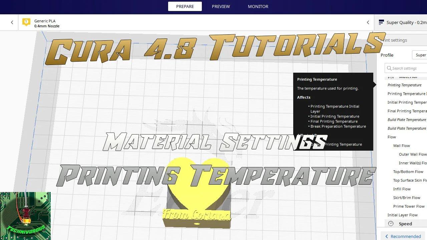Click the black arrow on the settings panel edge
Viewport: 427px width, 240px height.
point(375,84)
